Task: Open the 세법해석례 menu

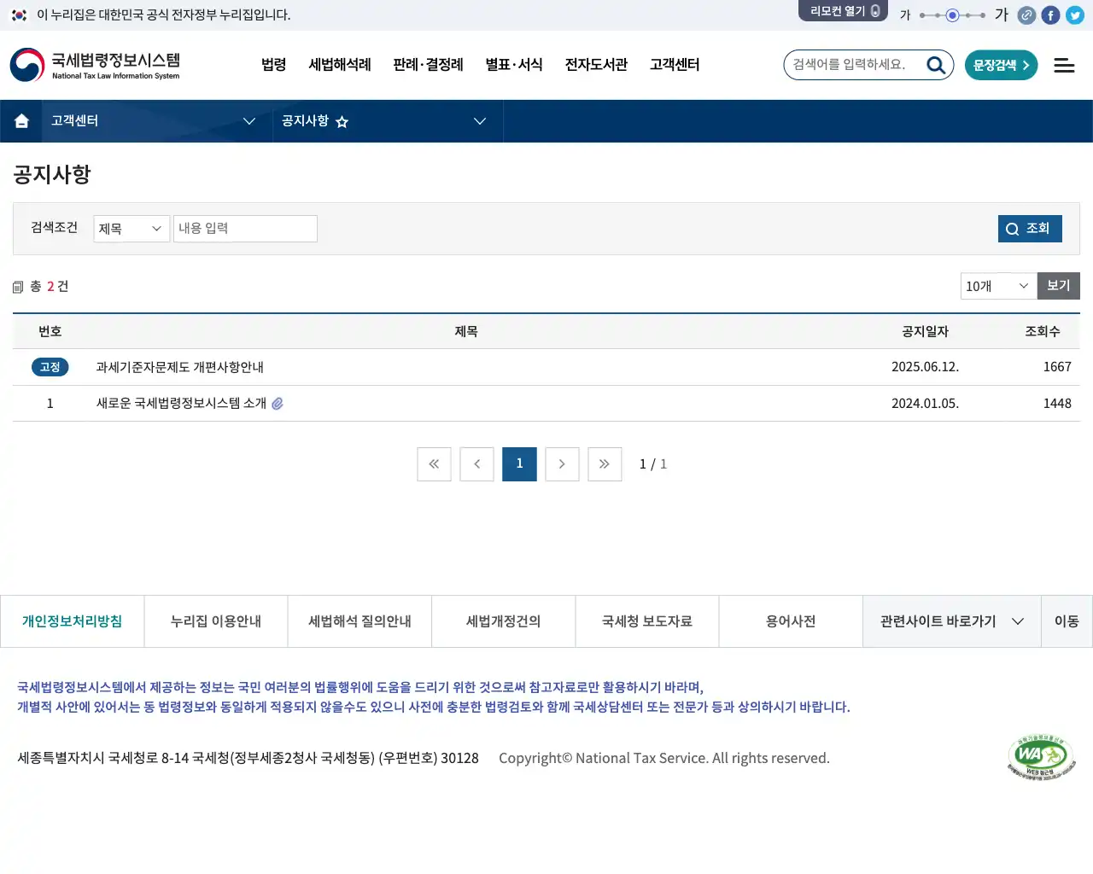Action: [x=340, y=65]
